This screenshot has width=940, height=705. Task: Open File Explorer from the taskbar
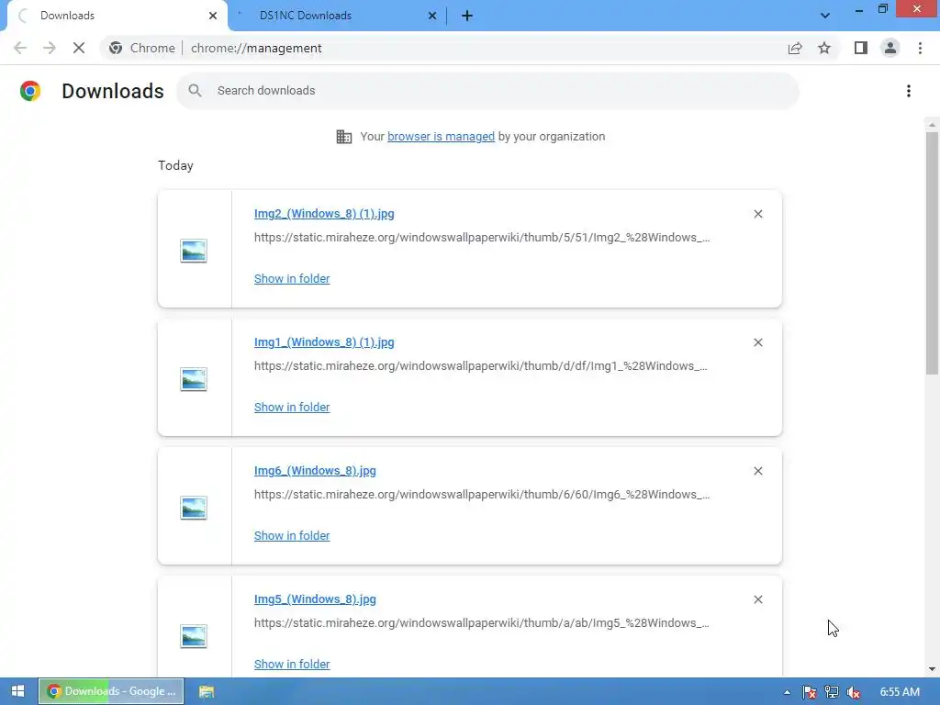pyautogui.click(x=207, y=691)
